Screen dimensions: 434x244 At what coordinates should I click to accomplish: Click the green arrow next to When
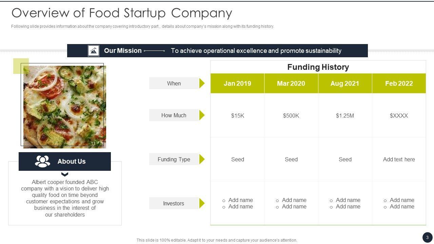click(202, 83)
